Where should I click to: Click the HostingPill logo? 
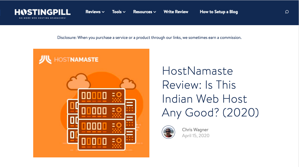click(x=43, y=13)
